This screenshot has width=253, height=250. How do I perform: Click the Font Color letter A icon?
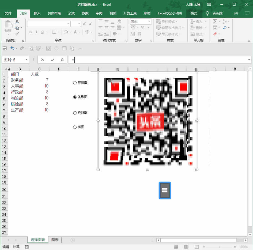(75, 32)
